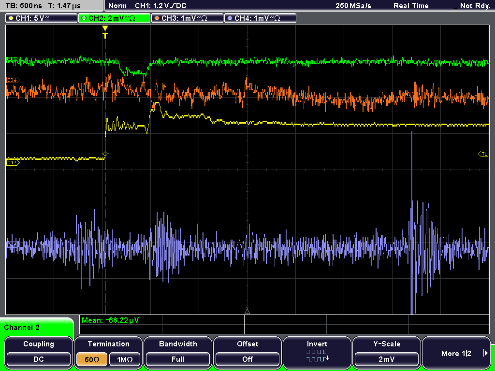Click the C3 ground level marker
Image resolution: width=495 pixels, height=371 pixels.
13,80
